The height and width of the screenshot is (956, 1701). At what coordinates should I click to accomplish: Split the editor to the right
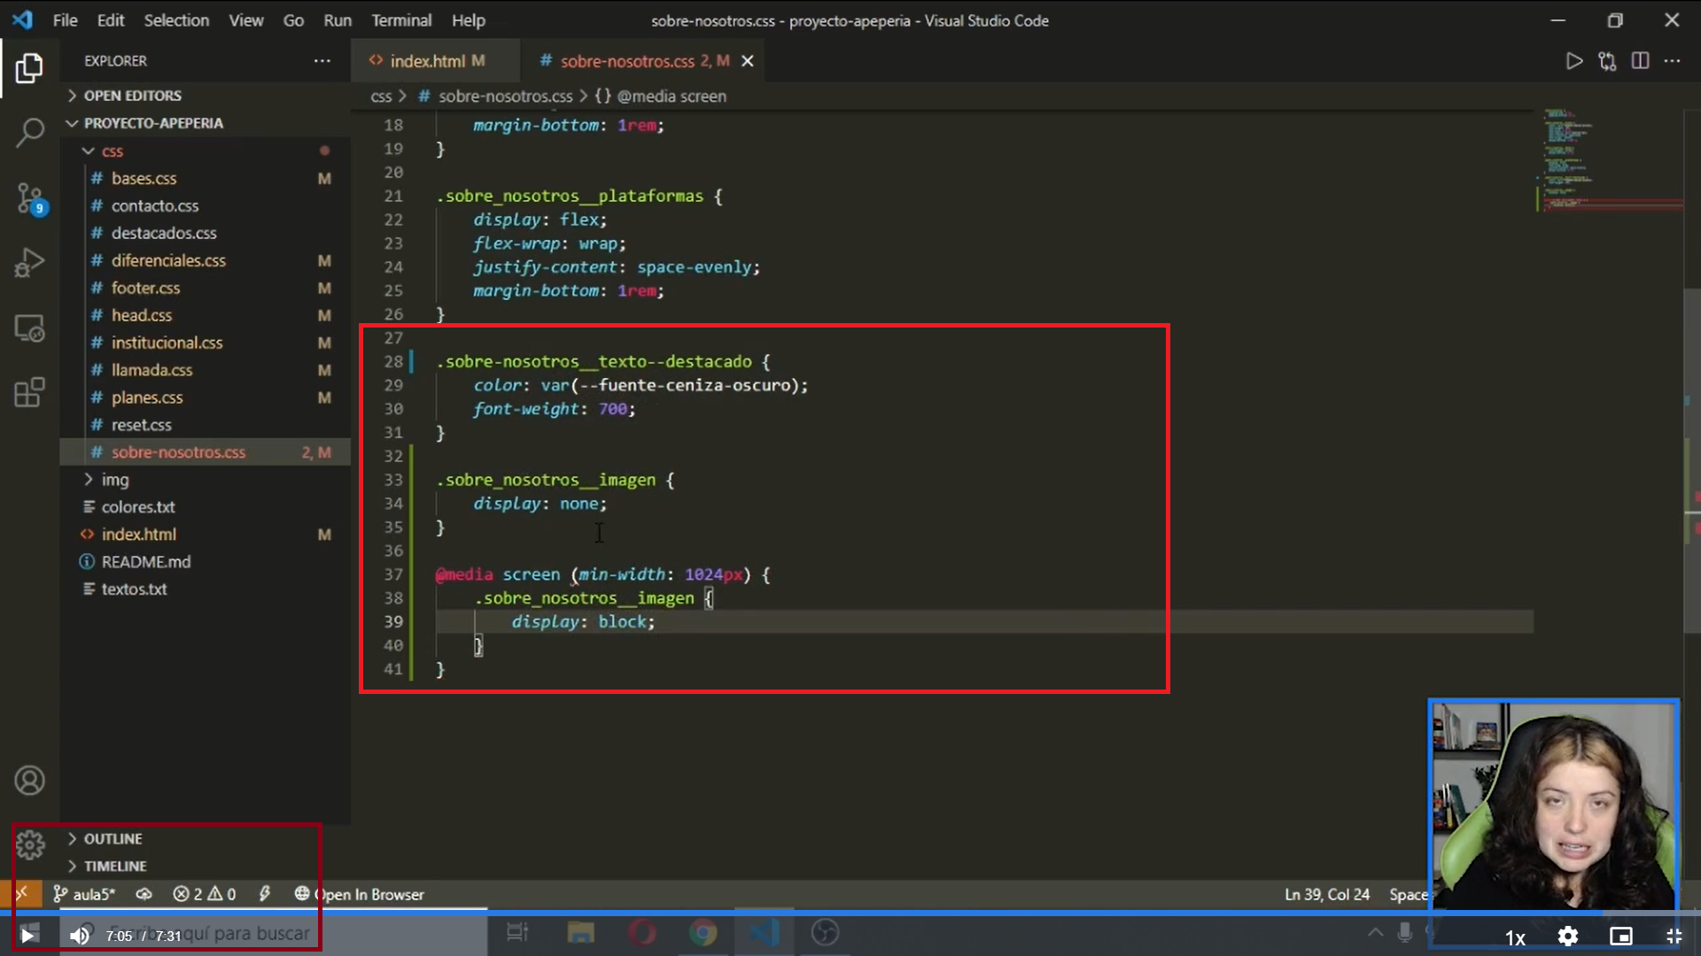pyautogui.click(x=1640, y=61)
